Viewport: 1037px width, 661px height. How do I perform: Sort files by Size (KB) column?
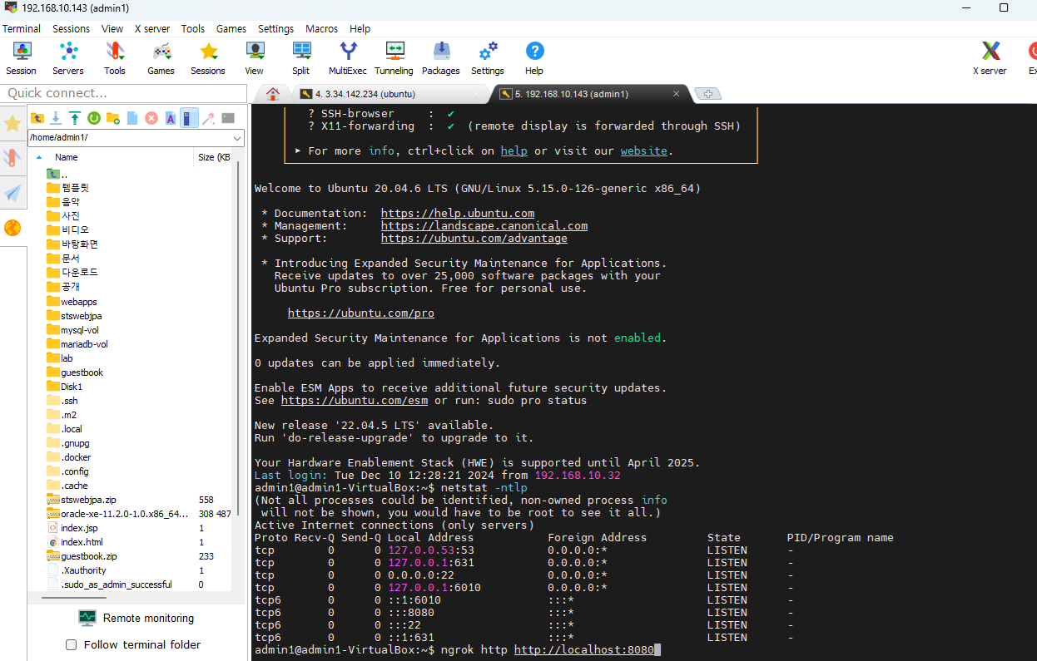click(x=214, y=157)
